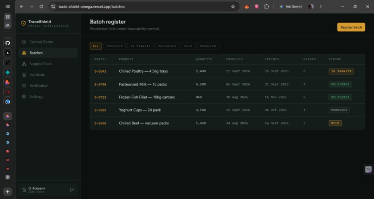This screenshot has width=374, height=199.
Task: Open the browser profile avatar
Action: [311, 6]
